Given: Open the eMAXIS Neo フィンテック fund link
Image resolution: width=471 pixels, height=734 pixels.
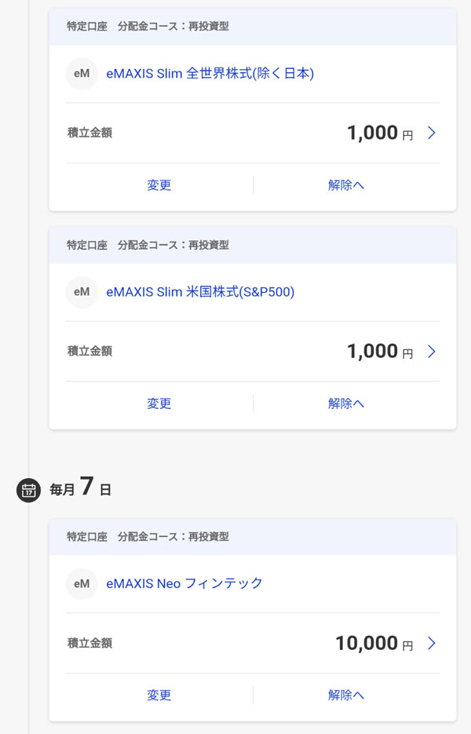Looking at the screenshot, I should pyautogui.click(x=184, y=584).
